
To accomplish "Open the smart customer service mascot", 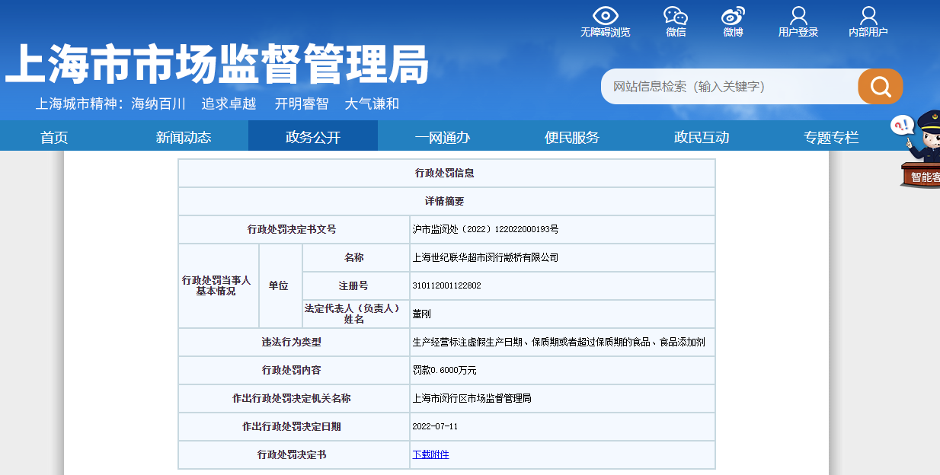I will pyautogui.click(x=921, y=148).
